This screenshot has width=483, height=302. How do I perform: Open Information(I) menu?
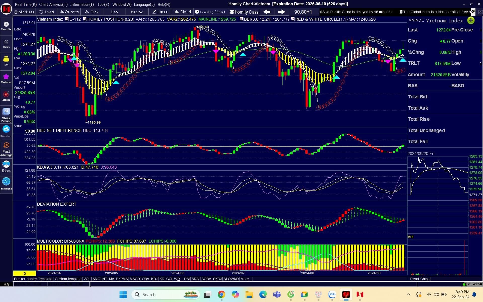(x=82, y=4)
